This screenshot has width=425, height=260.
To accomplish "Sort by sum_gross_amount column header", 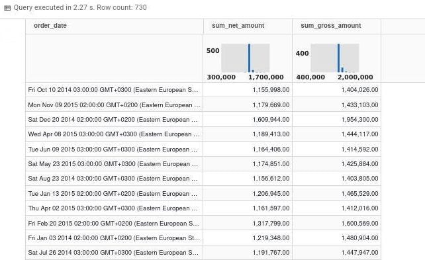I will point(337,26).
